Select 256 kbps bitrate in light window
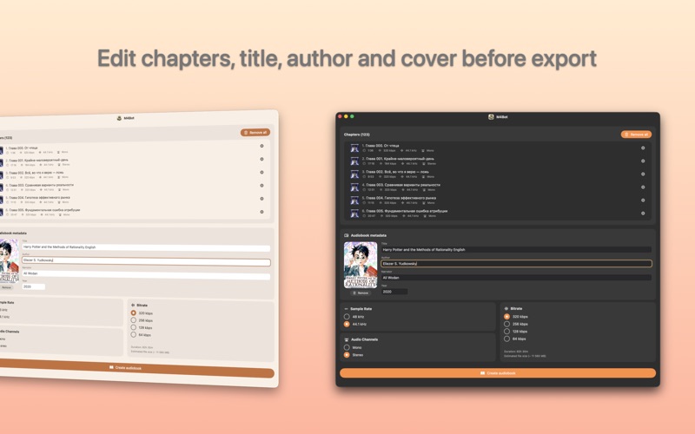 134,319
